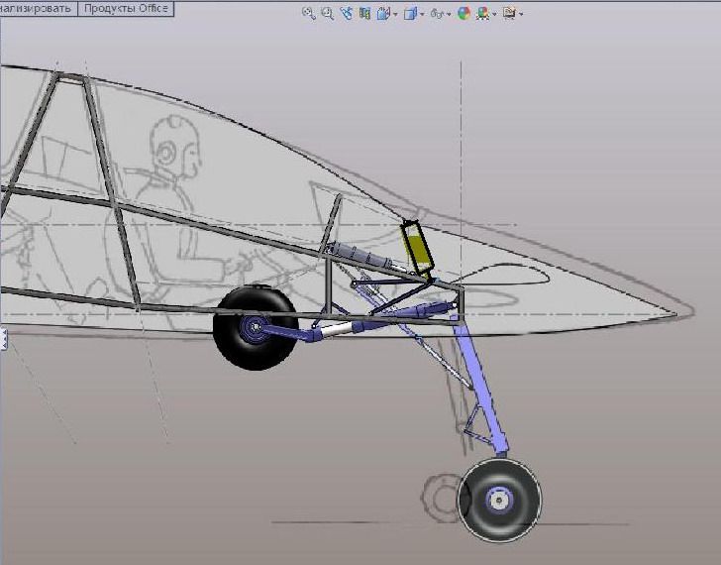Select the retracted black main wheel
The image size is (721, 565).
(244, 329)
